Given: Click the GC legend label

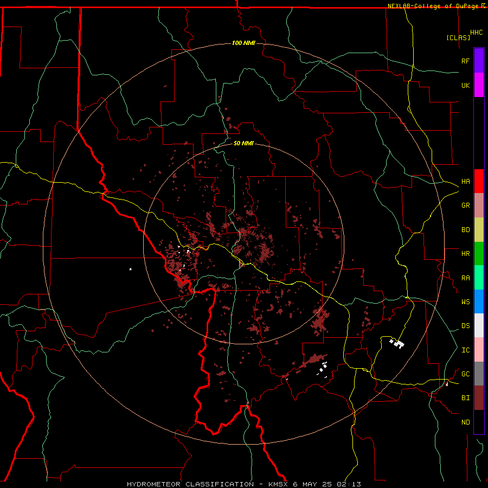Looking at the screenshot, I should tap(465, 374).
